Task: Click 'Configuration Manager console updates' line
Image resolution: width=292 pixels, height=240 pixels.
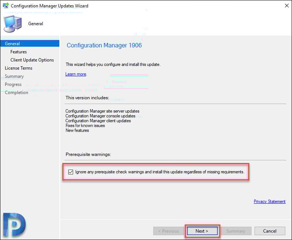Action: click(x=100, y=116)
